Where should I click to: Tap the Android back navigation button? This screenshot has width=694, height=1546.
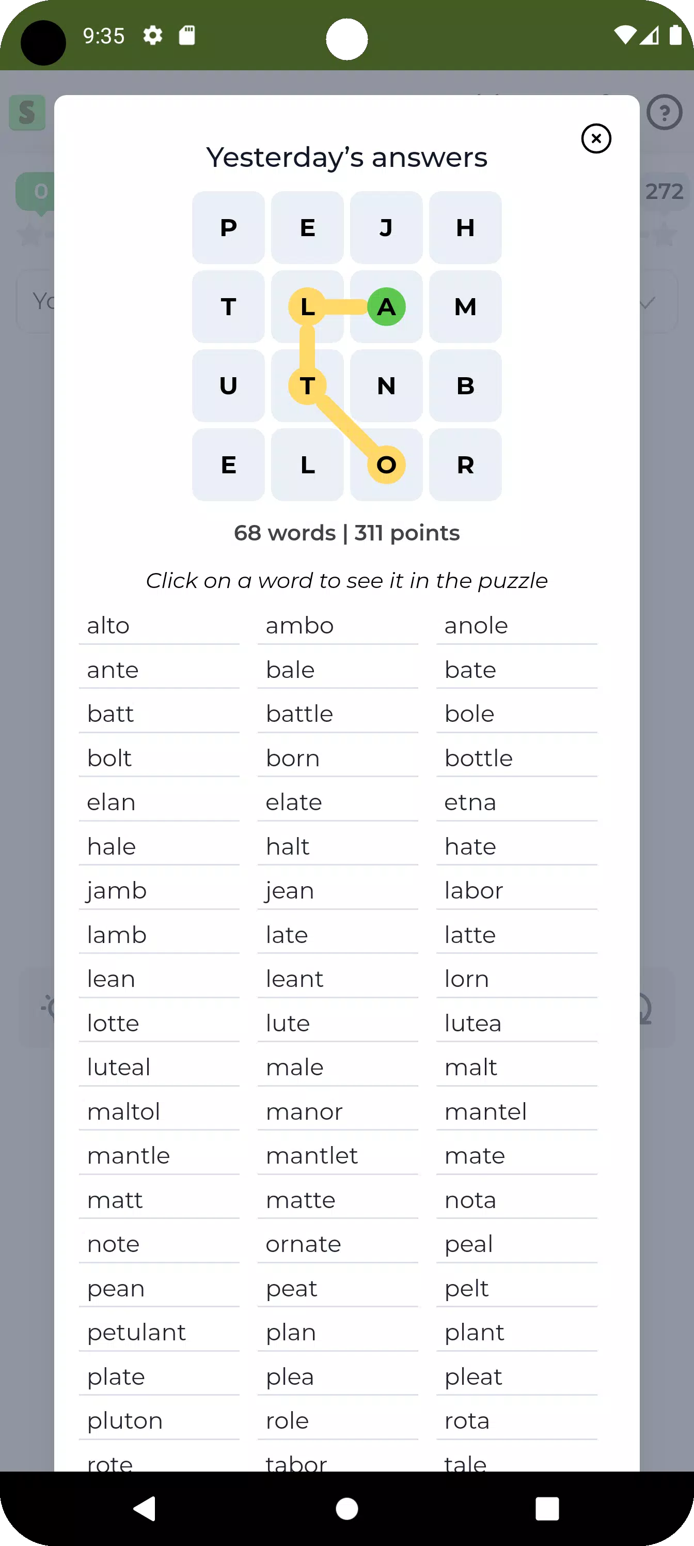pos(145,1508)
